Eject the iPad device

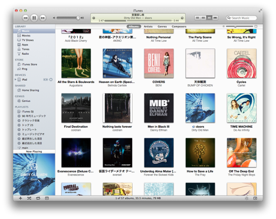(51, 79)
